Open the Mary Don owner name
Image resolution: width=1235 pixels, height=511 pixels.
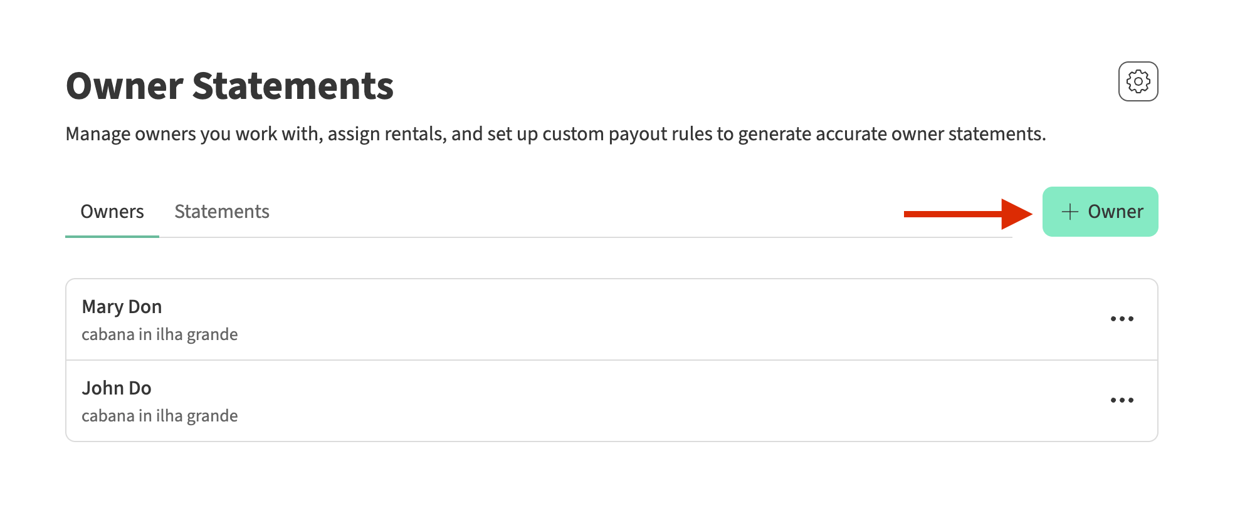click(x=122, y=307)
